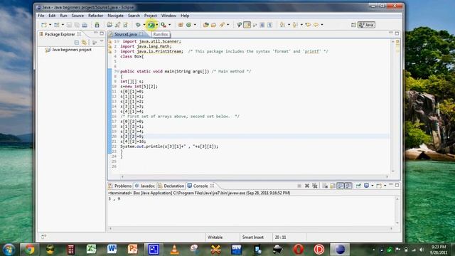Image resolution: width=455 pixels, height=256 pixels.
Task: Select the Source1.java editor tab
Action: pos(125,34)
